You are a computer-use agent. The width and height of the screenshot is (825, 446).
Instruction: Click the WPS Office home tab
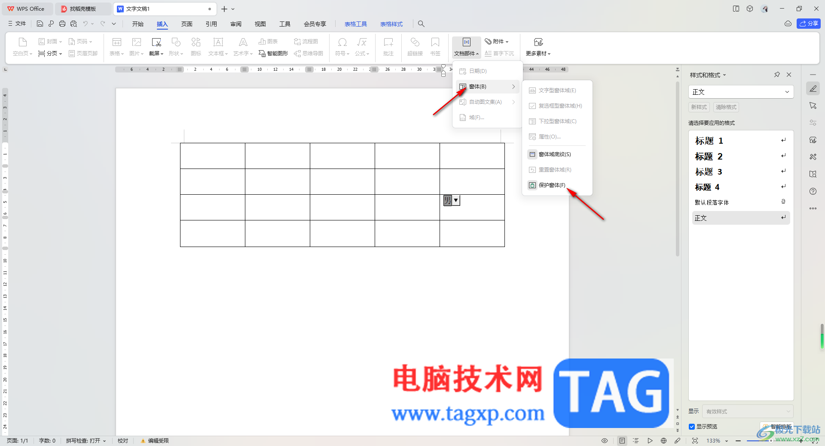tap(27, 9)
